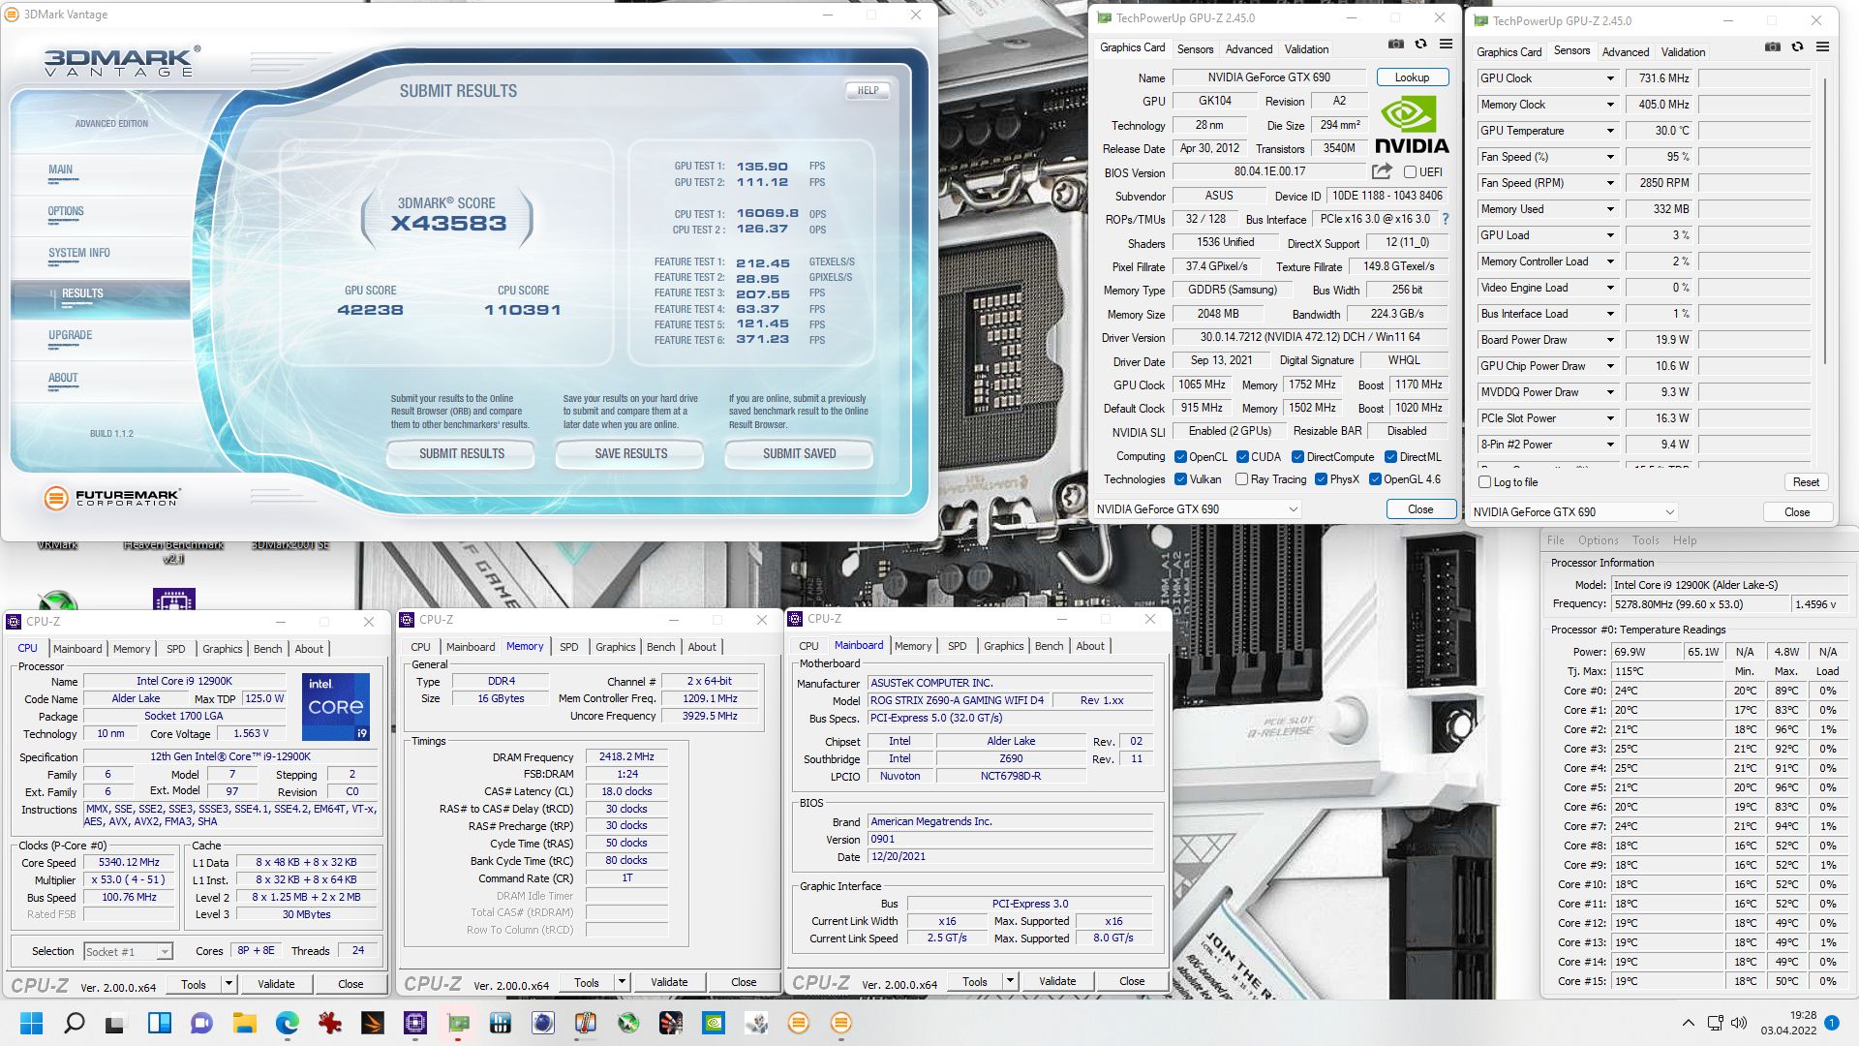Viewport: 1859px width, 1046px height.
Task: Expand the GPU Clock sensor dropdown
Action: [1610, 78]
